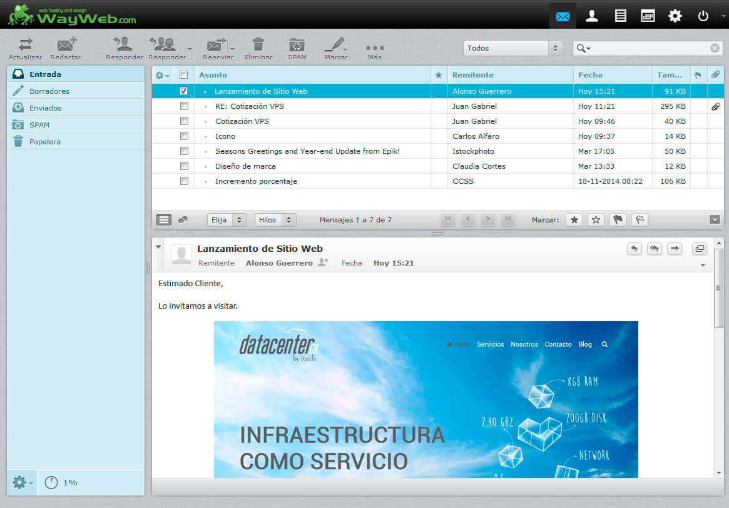Check the Icono message checkbox
729x508 pixels.
pyautogui.click(x=184, y=136)
